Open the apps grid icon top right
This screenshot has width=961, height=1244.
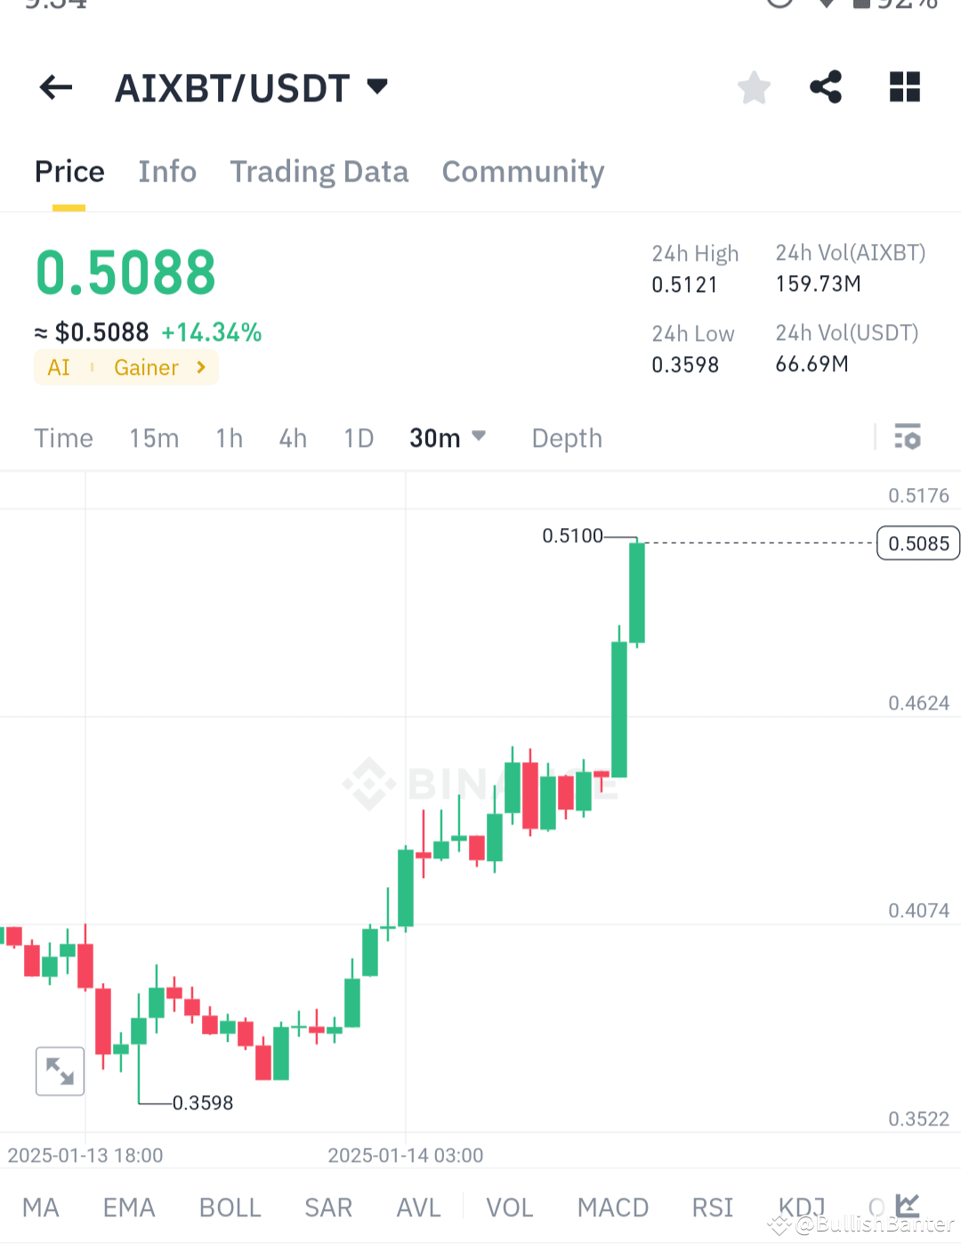[904, 87]
